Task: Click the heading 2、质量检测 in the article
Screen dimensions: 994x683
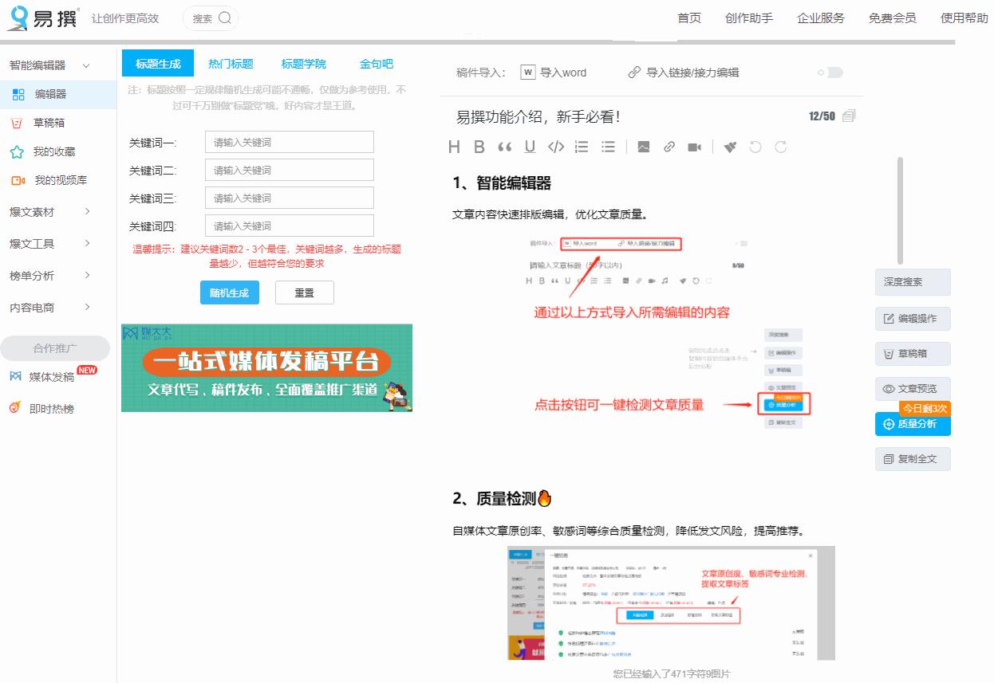Action: (503, 499)
